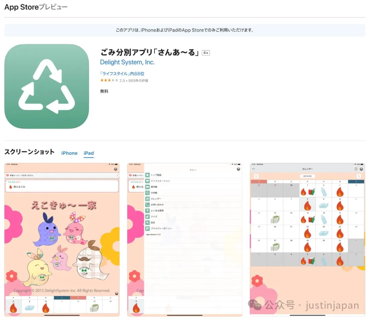Screen dimensions: 371x320
Task: Click the cans and bottles icon on day 1
Action: [x=311, y=192]
